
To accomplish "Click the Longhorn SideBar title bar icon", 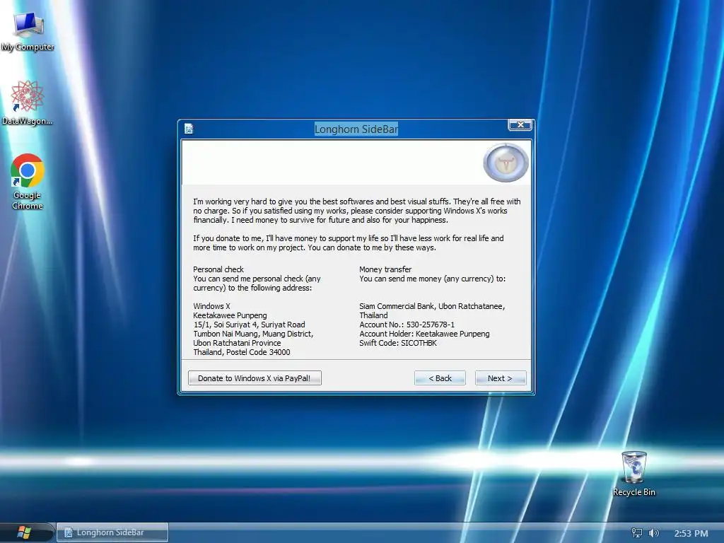I will [x=188, y=129].
